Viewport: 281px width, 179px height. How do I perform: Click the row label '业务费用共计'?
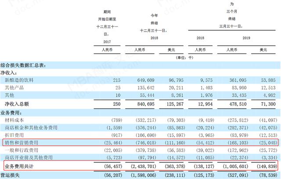point(19,166)
